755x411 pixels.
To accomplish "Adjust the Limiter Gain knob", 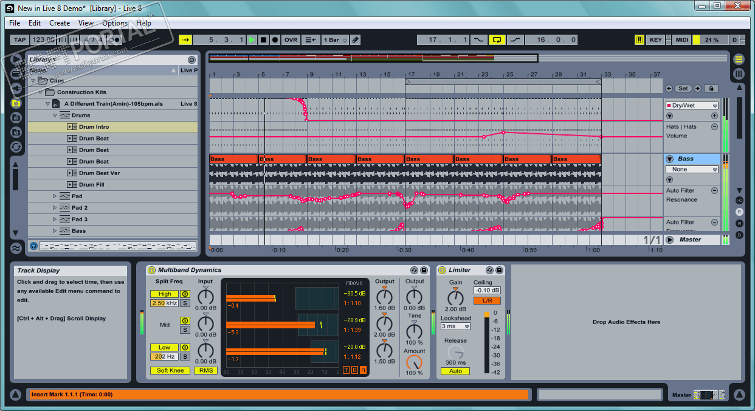I will [x=455, y=297].
